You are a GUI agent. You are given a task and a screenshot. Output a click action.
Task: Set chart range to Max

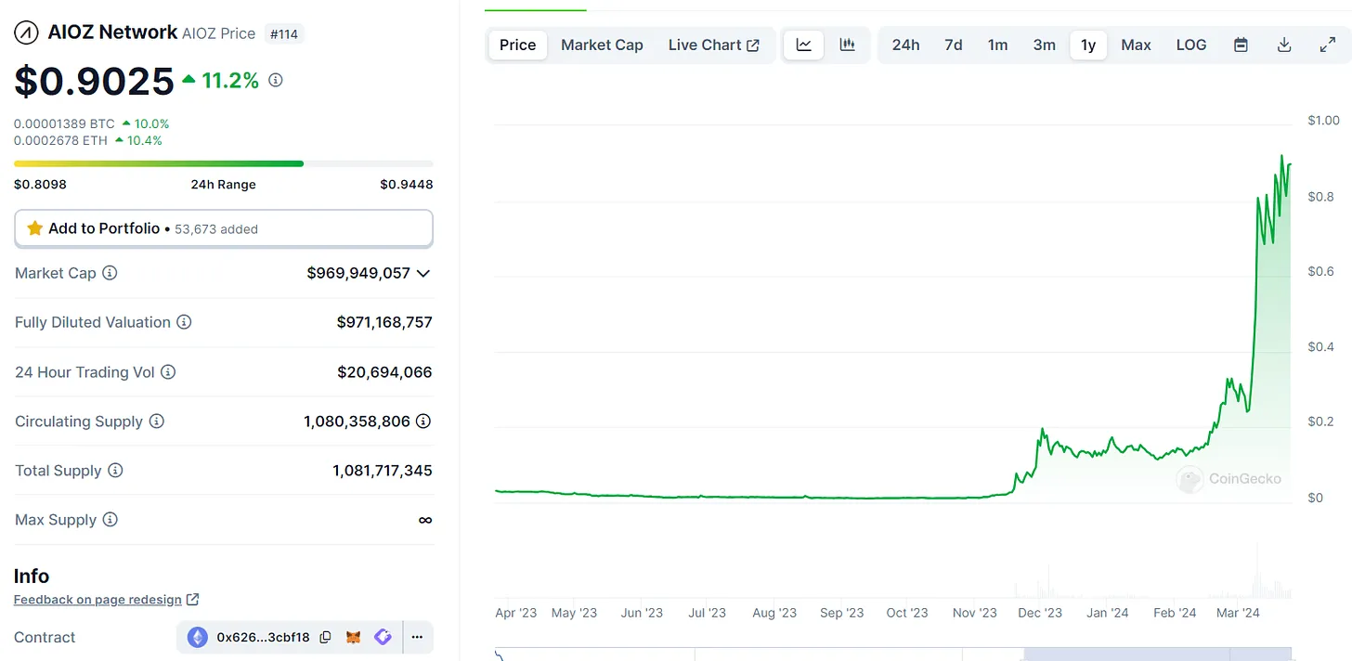point(1136,45)
